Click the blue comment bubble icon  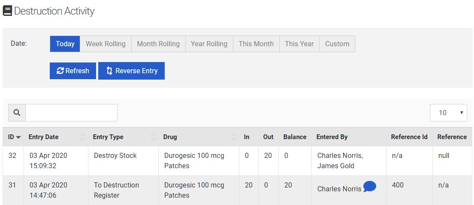[x=370, y=187]
